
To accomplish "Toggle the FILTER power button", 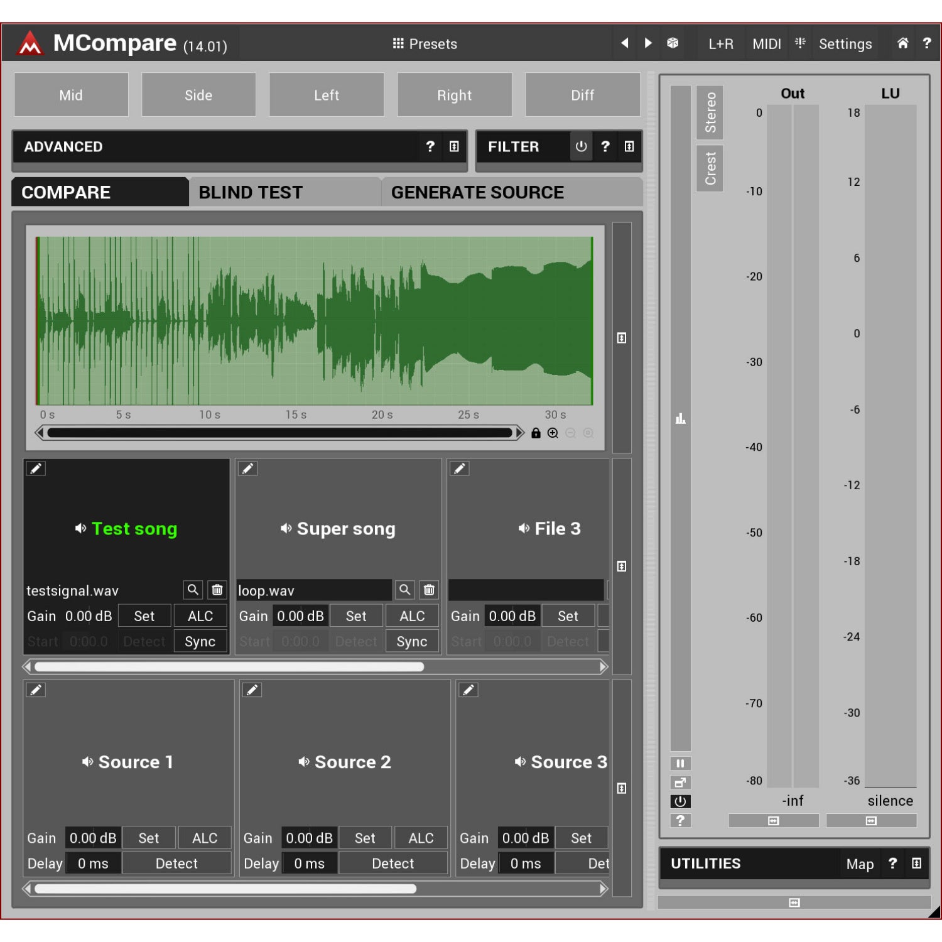I will pyautogui.click(x=581, y=146).
